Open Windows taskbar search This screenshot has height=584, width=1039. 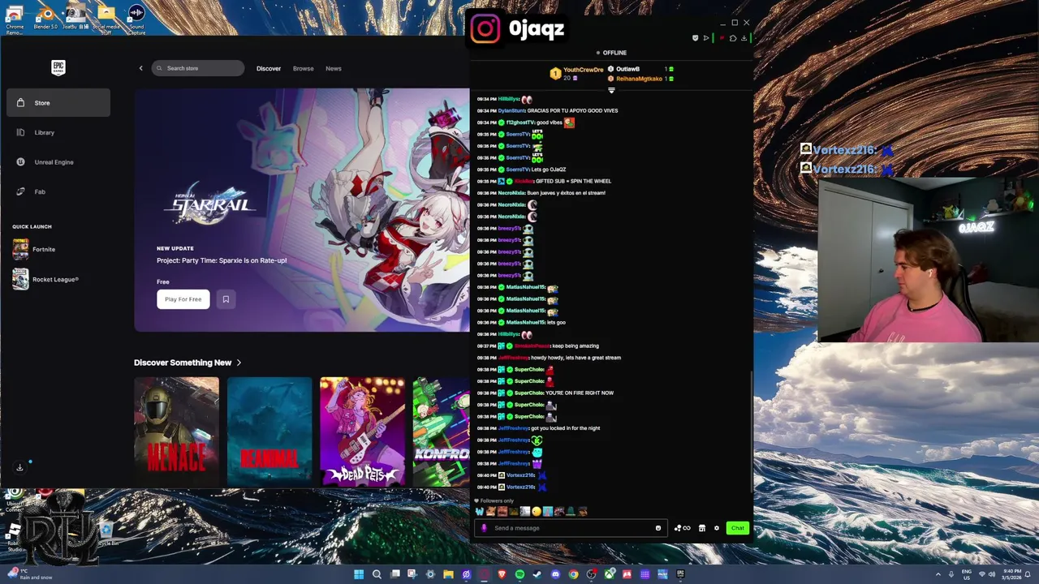(377, 574)
